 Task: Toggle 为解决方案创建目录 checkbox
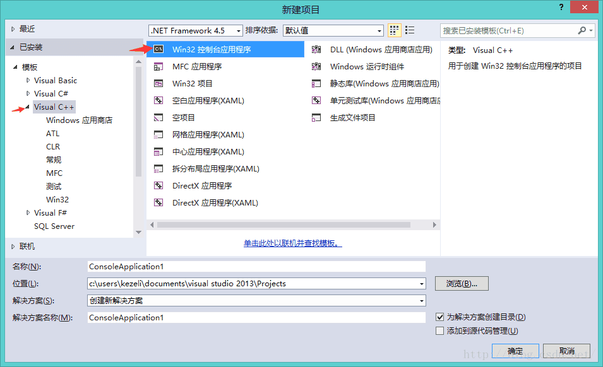tap(440, 317)
